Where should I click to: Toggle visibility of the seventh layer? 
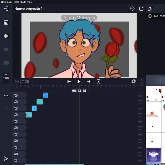pos(16,134)
